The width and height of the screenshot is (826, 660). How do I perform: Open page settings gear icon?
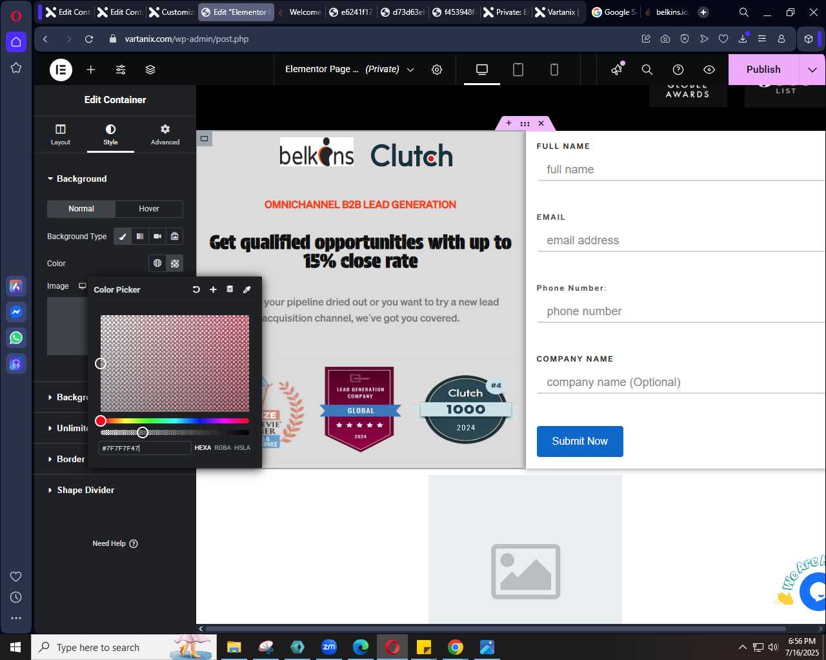click(x=437, y=70)
